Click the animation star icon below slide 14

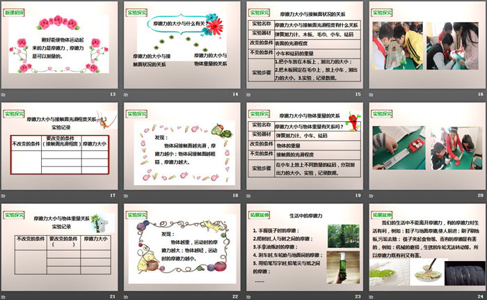tap(126, 95)
